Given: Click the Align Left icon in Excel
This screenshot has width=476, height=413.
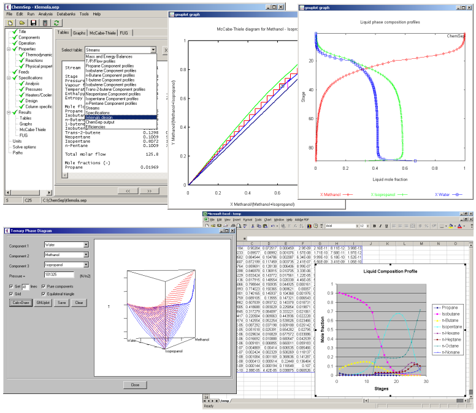Looking at the screenshot, I should click(394, 226).
